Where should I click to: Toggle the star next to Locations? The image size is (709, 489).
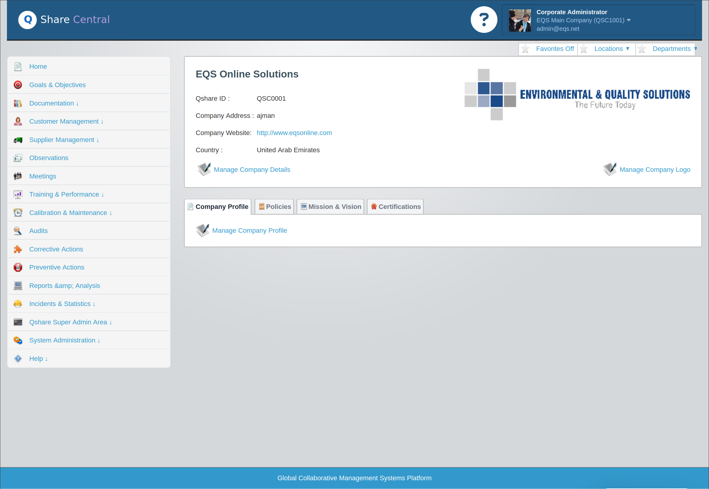pyautogui.click(x=583, y=49)
